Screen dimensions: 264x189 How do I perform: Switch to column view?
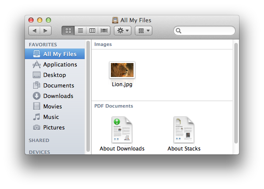click(92, 31)
